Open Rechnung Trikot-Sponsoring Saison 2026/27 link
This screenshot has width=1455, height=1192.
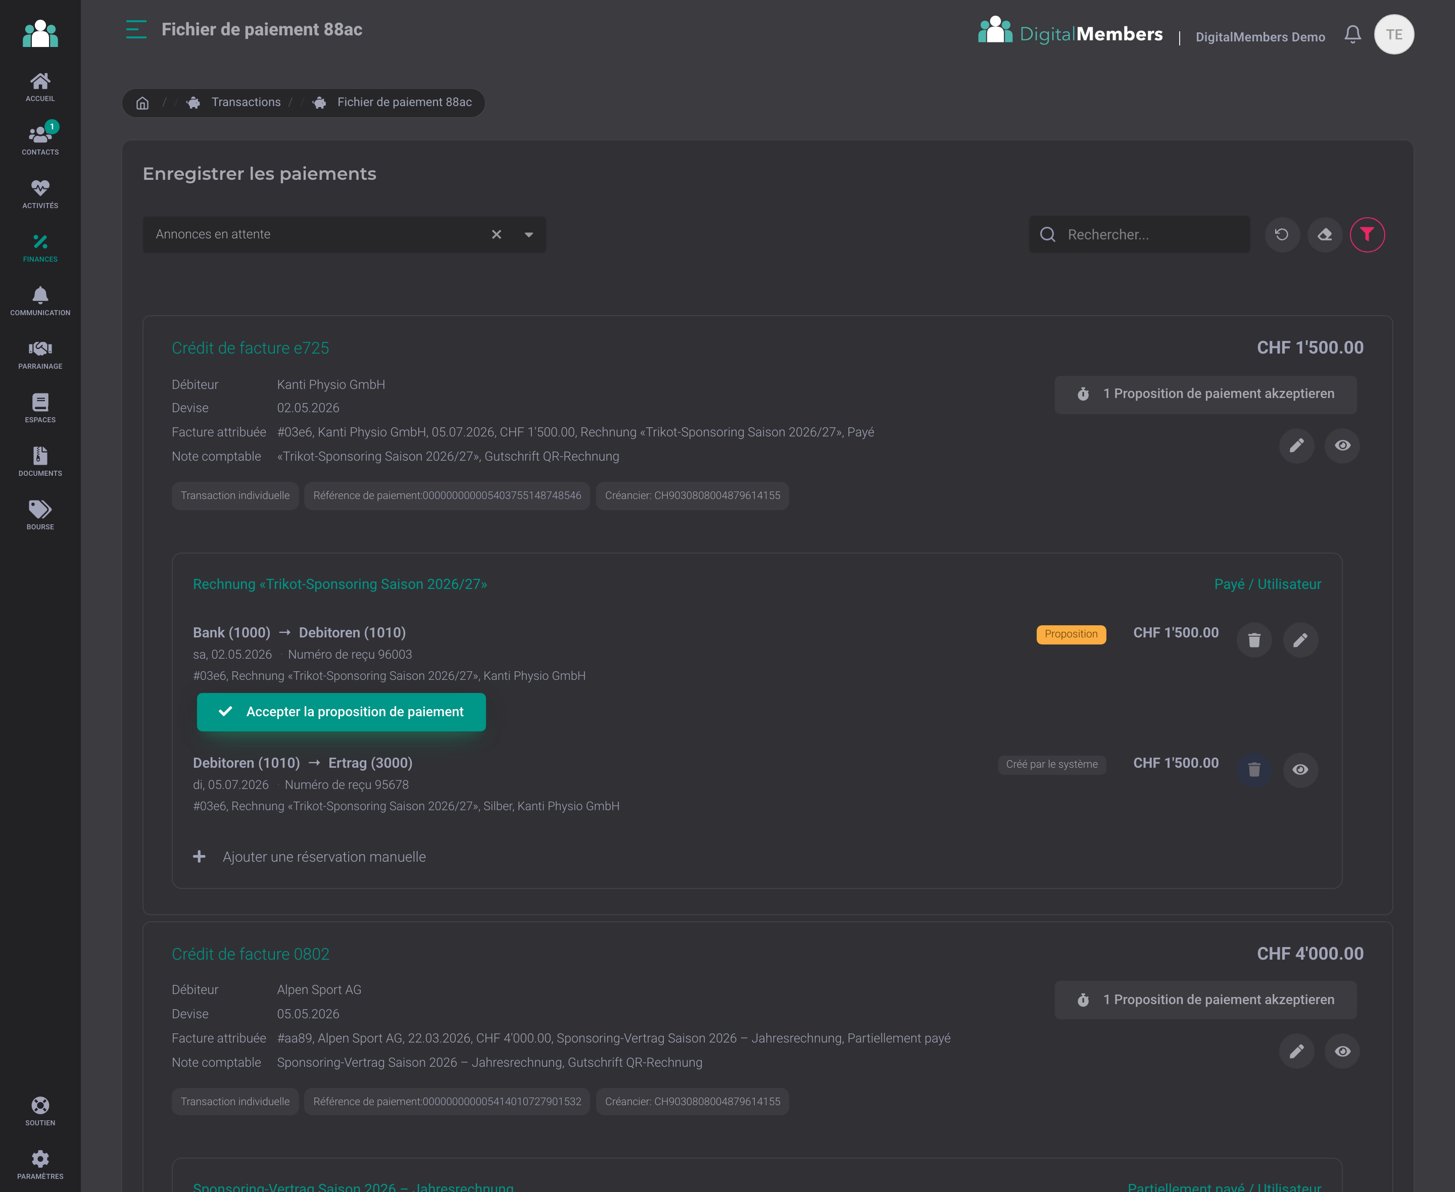pos(340,584)
